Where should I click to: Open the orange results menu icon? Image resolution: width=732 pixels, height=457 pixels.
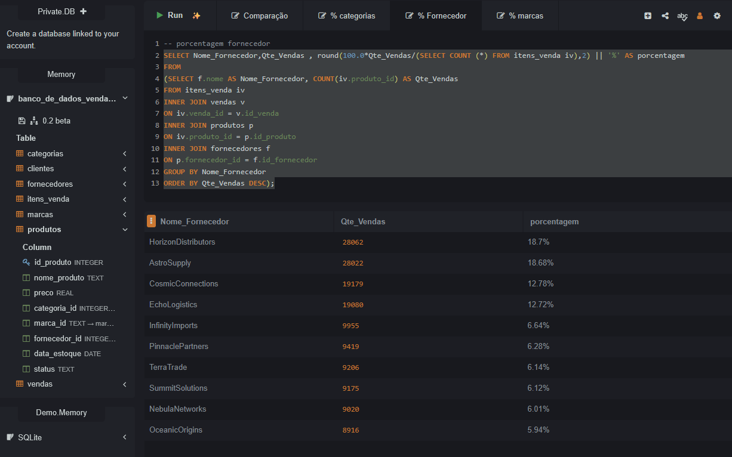click(x=152, y=221)
